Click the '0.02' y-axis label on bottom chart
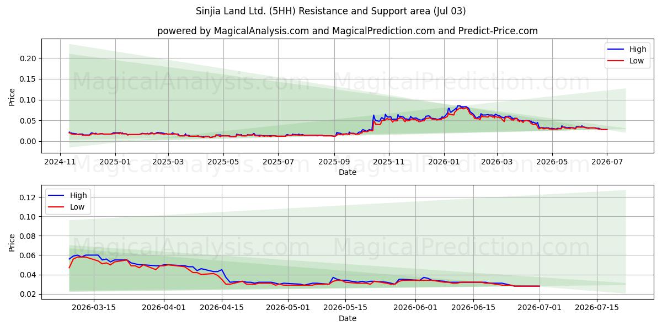The height and width of the screenshot is (331, 662). coord(28,294)
